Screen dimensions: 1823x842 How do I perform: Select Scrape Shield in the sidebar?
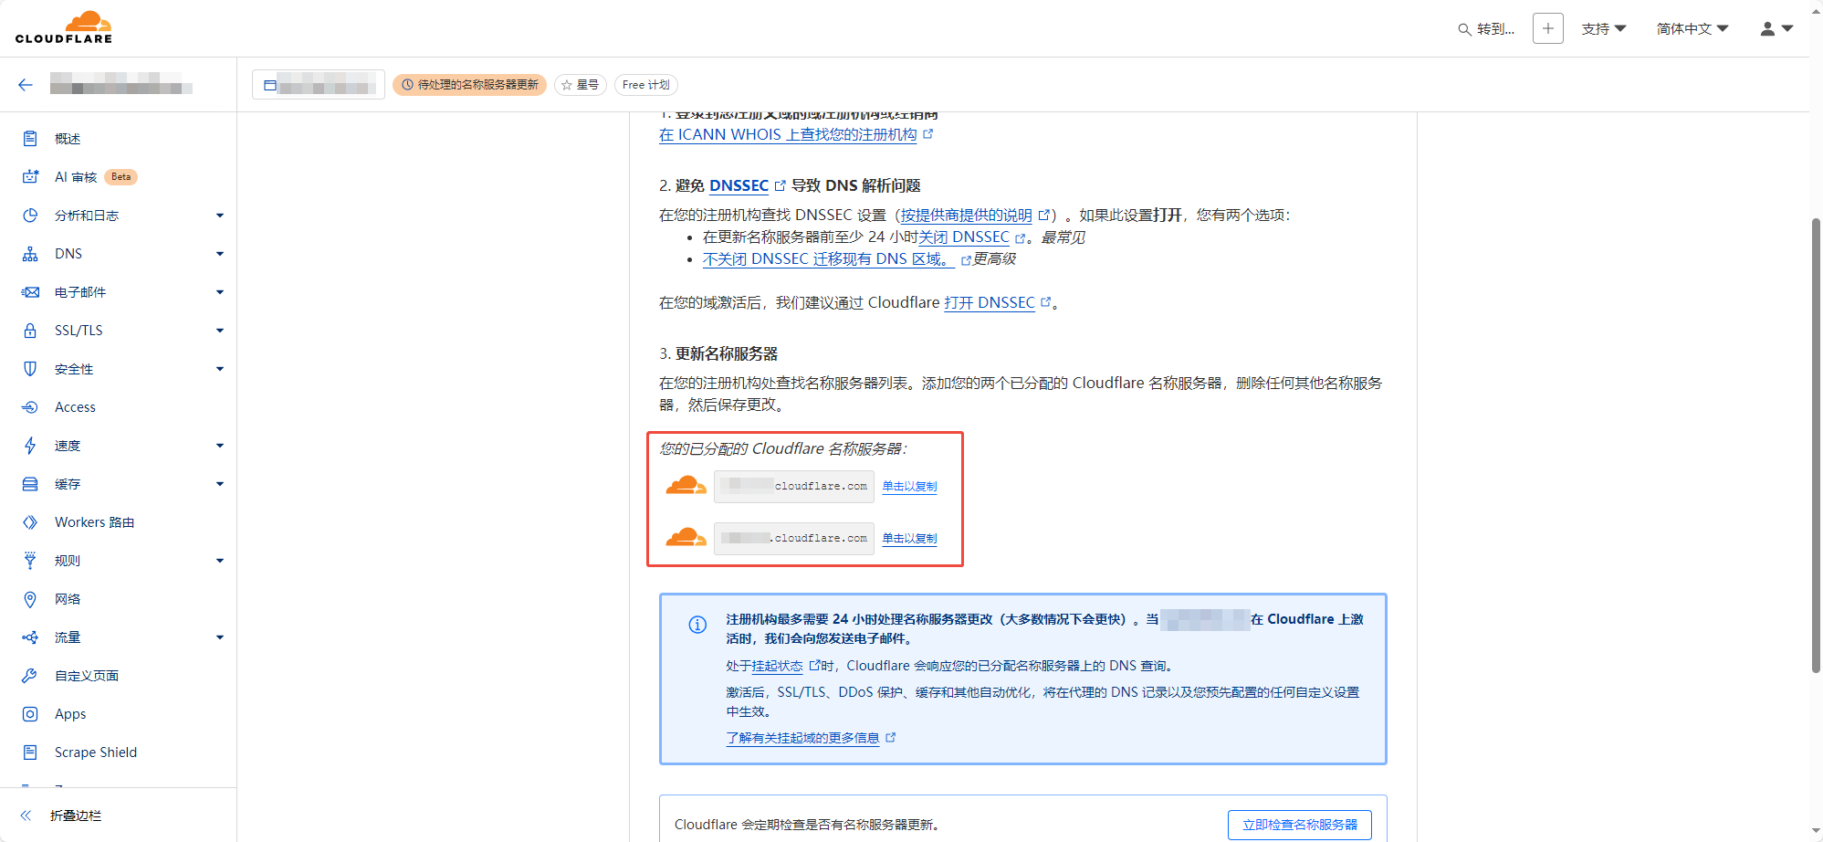point(96,753)
